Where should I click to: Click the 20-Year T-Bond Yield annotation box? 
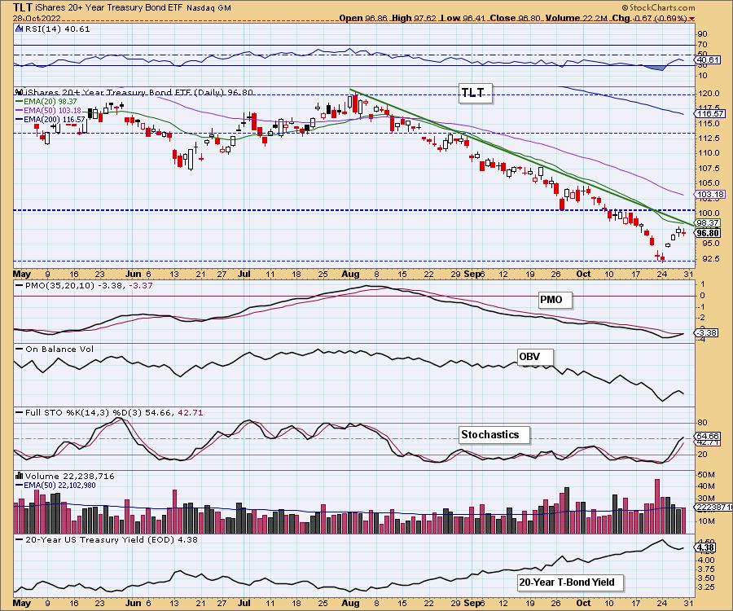(569, 582)
